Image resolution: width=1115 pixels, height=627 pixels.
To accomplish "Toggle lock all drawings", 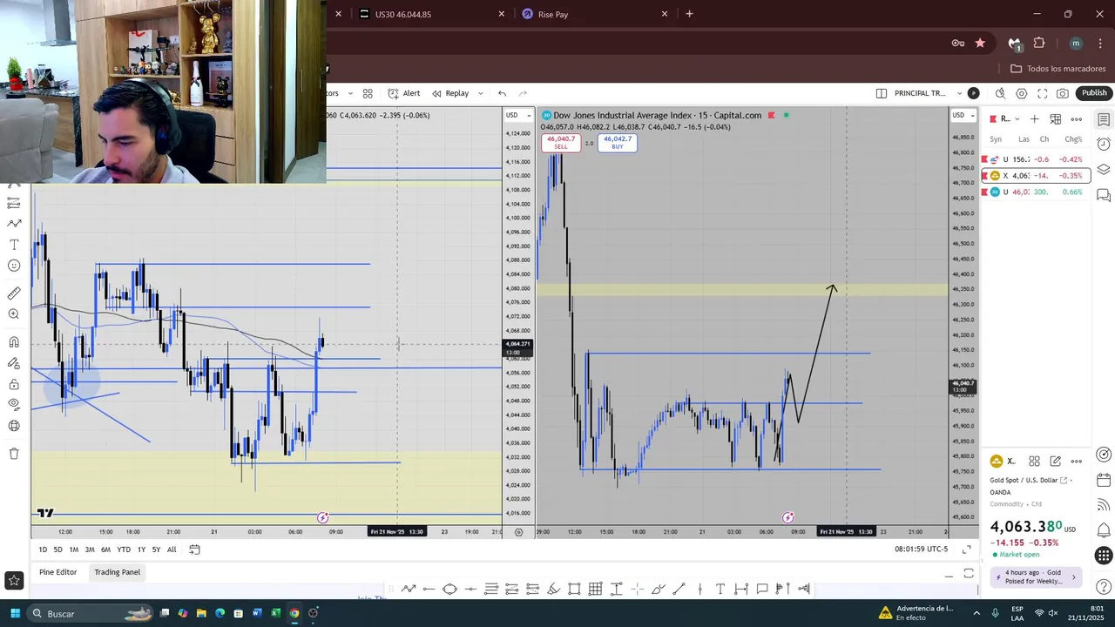I will (x=14, y=384).
